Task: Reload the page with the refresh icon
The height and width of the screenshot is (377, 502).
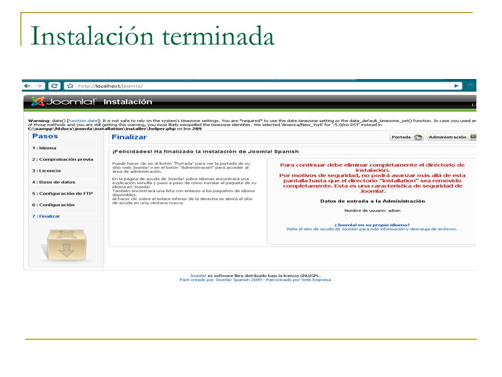Action: [x=54, y=86]
